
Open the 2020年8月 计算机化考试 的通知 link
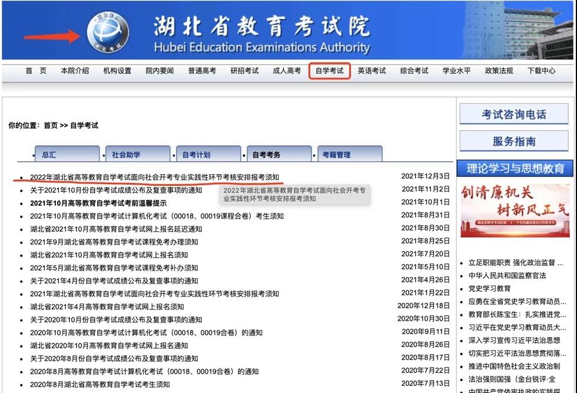pos(144,371)
